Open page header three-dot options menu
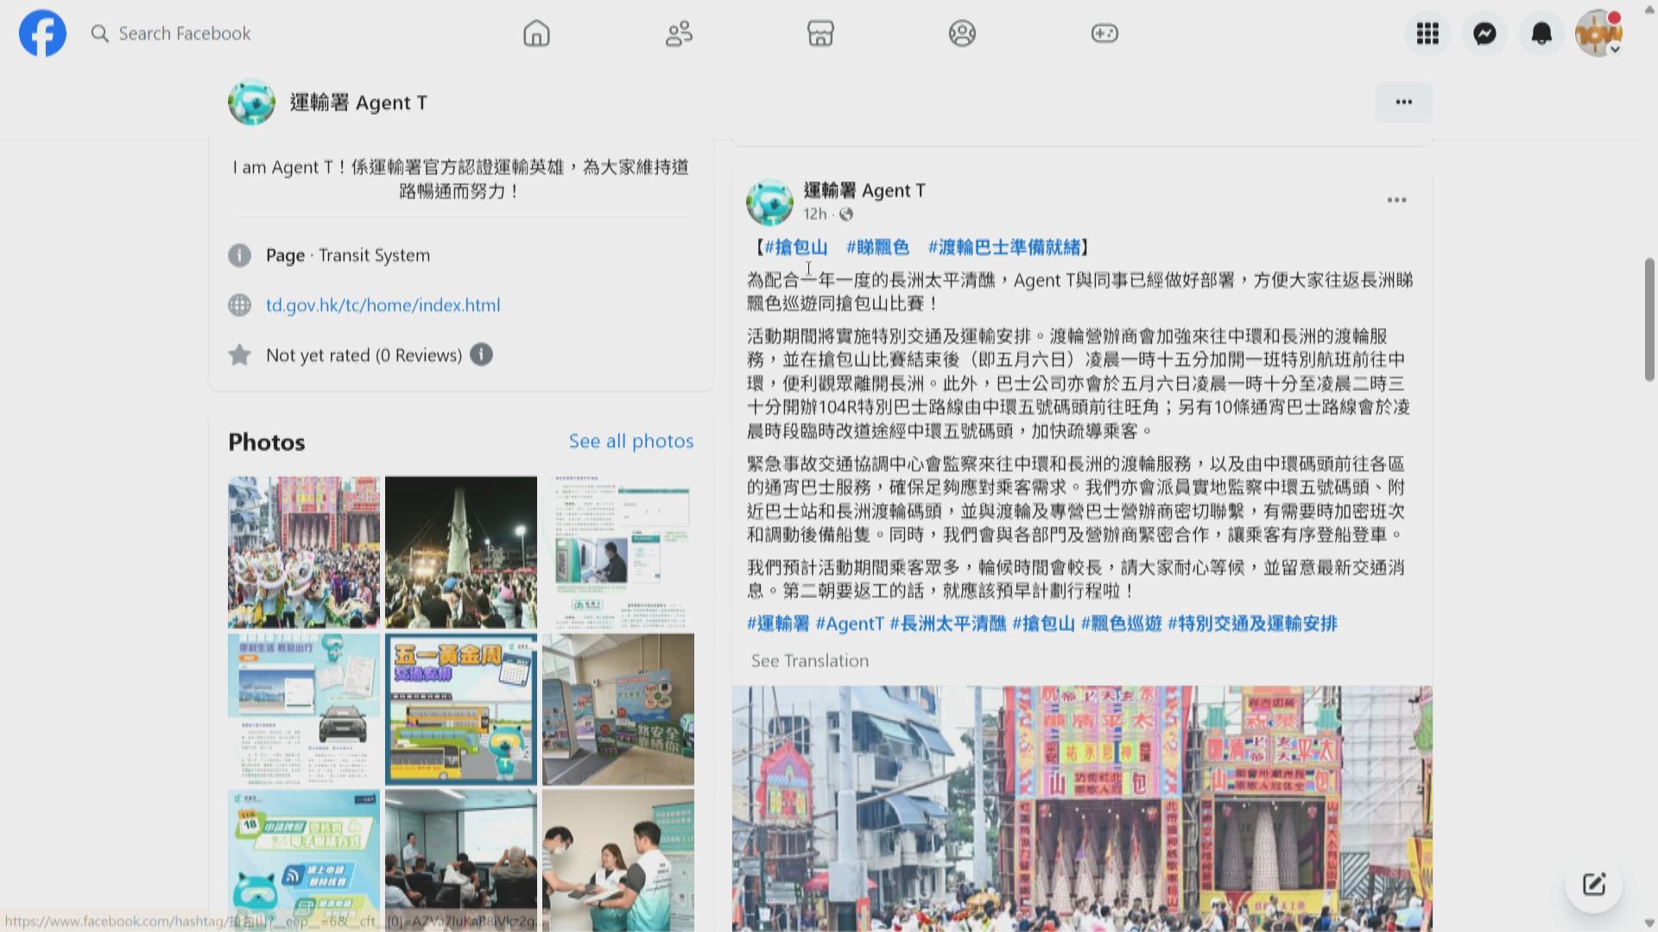 (x=1403, y=102)
